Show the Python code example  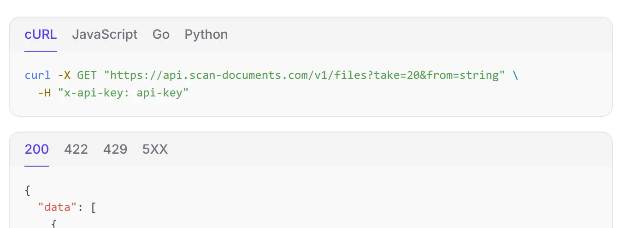pyautogui.click(x=206, y=35)
